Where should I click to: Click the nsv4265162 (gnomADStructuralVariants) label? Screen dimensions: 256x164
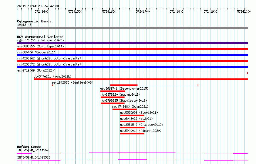tap(49, 58)
